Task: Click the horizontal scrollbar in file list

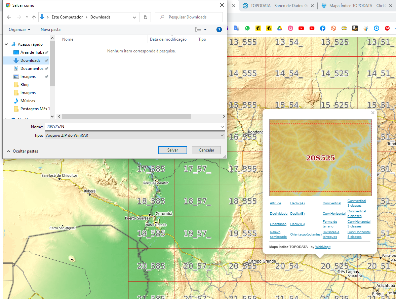Action: (x=126, y=116)
